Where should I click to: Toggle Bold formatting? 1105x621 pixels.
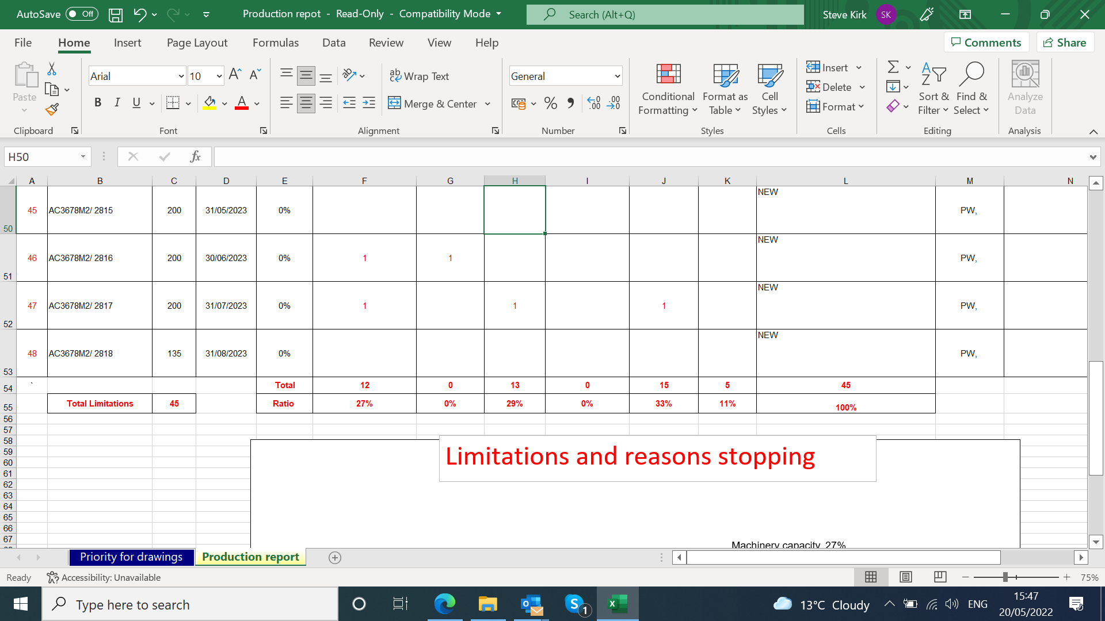[x=98, y=103]
